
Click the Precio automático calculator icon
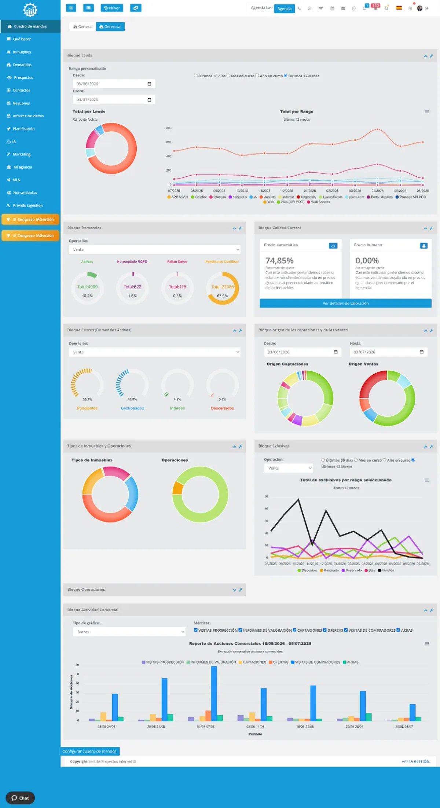click(x=333, y=246)
